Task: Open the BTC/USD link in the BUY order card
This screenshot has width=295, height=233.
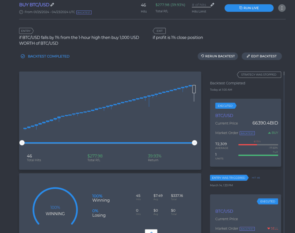Action: click(224, 116)
